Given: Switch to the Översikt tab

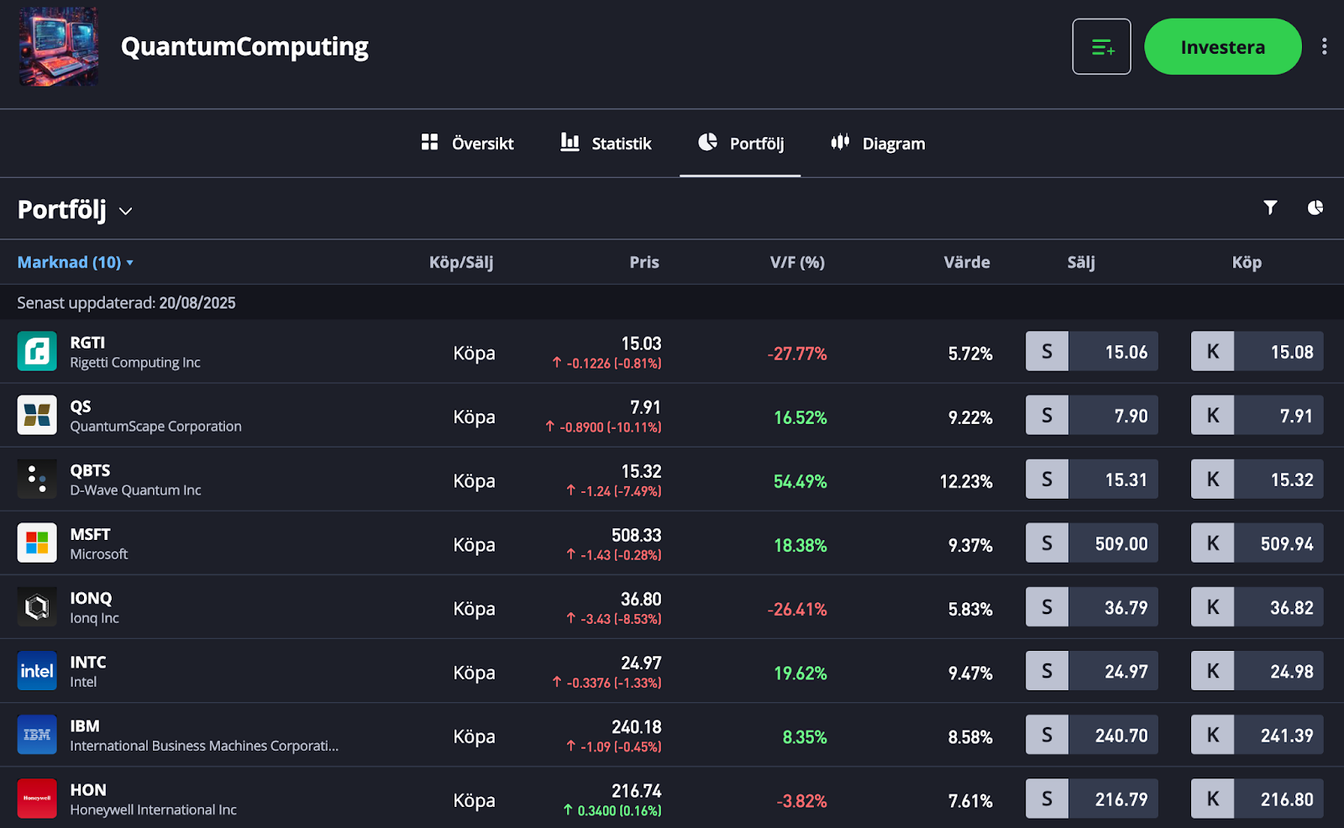Looking at the screenshot, I should point(467,144).
